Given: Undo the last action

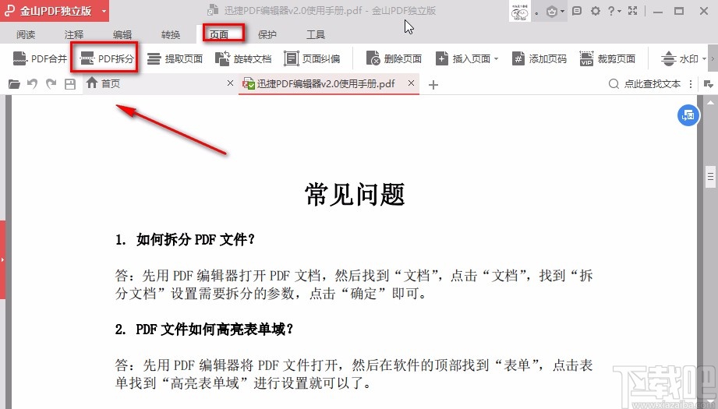Looking at the screenshot, I should tap(32, 84).
